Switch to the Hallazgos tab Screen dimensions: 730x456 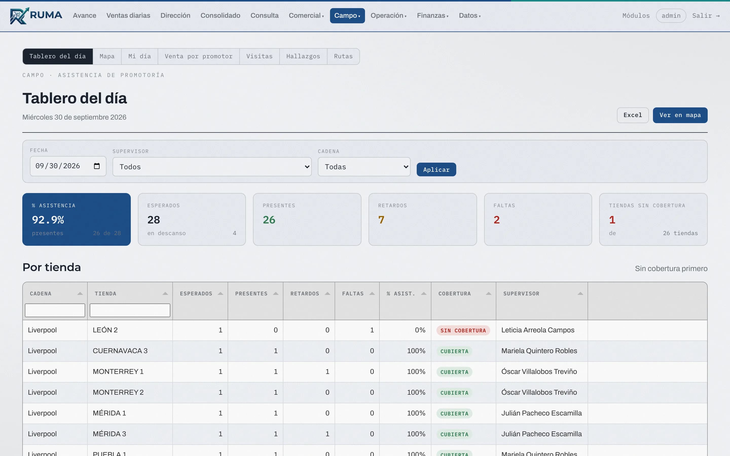(x=303, y=56)
